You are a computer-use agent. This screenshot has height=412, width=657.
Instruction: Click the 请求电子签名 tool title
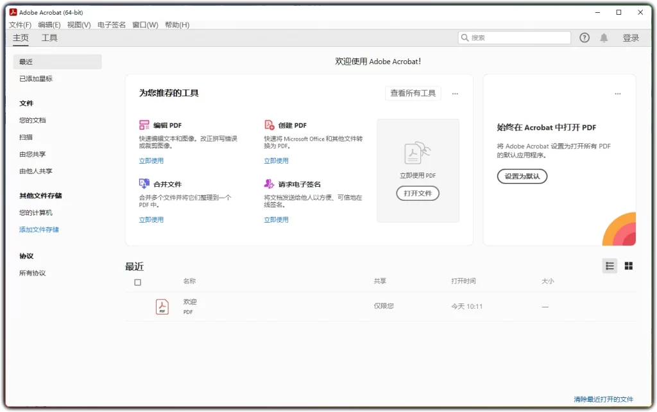click(299, 184)
